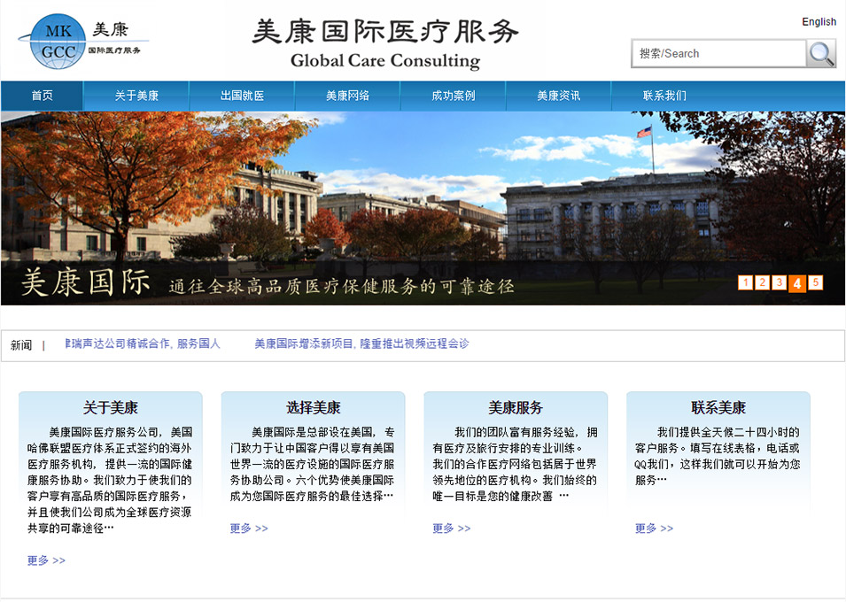The image size is (846, 602).
Task: Click the 美康服务 card heading
Action: point(516,408)
